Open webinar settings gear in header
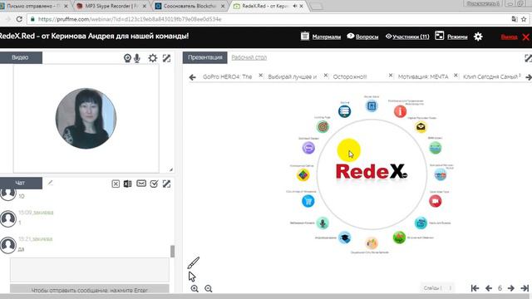 (x=478, y=37)
